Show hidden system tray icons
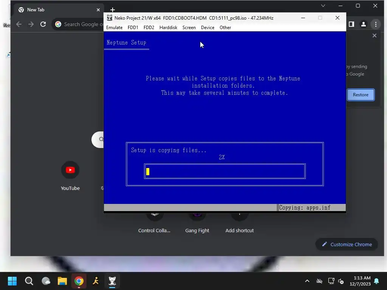387x290 pixels. (x=307, y=281)
